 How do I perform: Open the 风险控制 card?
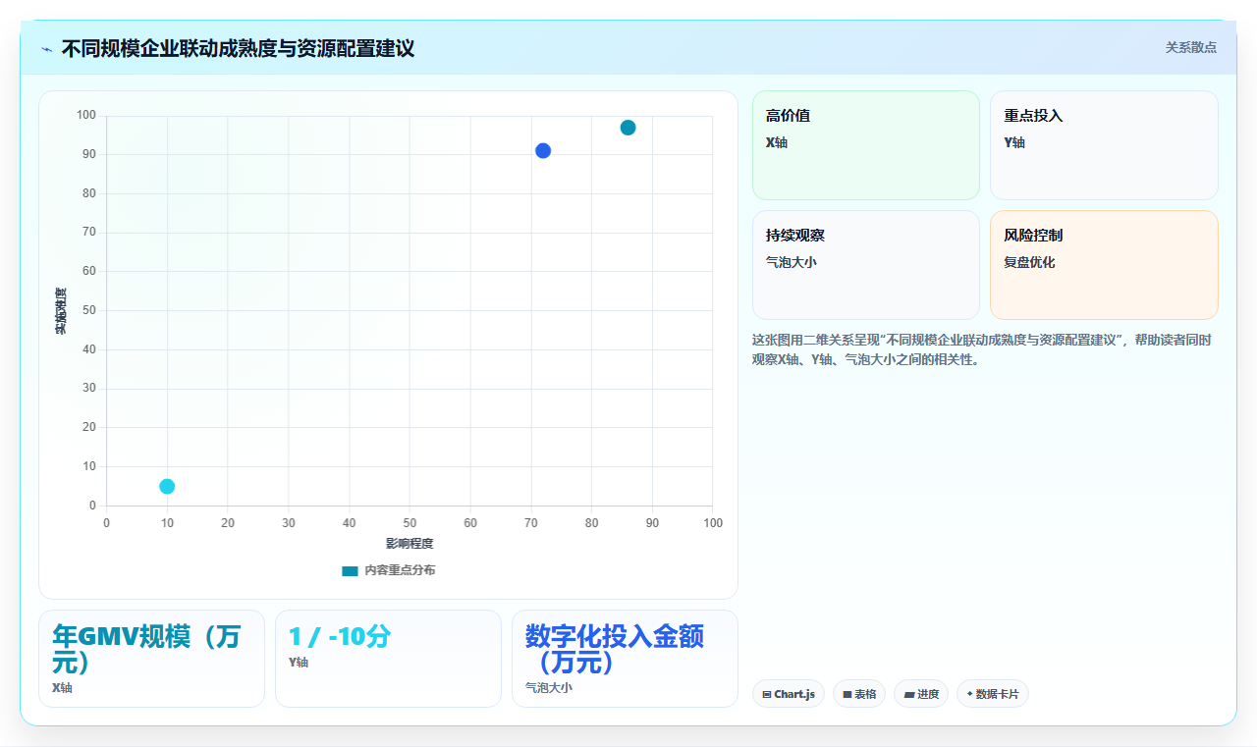pos(1104,265)
